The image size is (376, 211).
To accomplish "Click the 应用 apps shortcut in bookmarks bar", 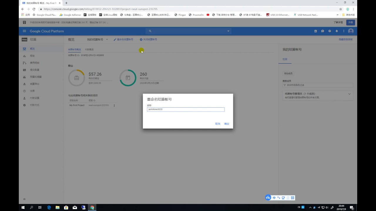I will tap(26, 15).
